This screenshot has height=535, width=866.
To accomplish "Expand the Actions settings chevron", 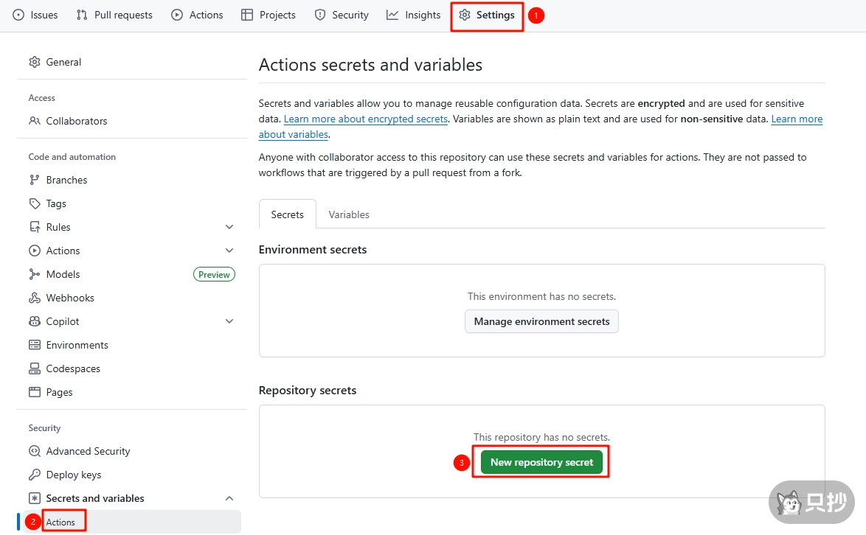I will point(229,251).
